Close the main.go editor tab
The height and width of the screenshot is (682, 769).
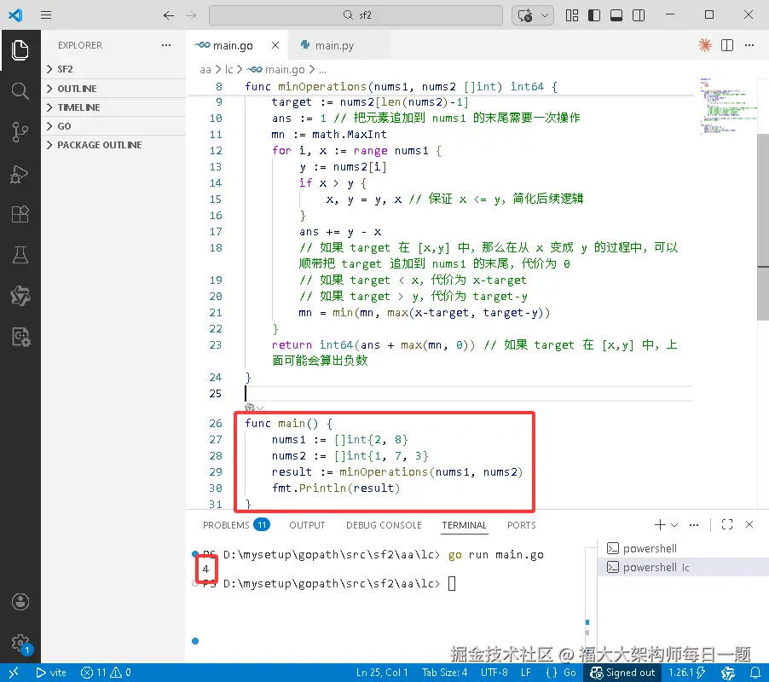click(275, 45)
